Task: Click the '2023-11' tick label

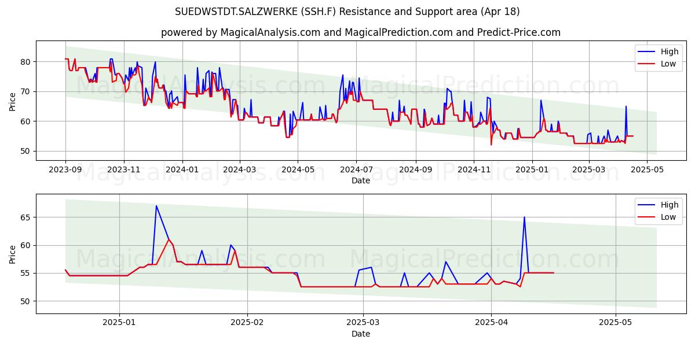Action: click(x=125, y=169)
